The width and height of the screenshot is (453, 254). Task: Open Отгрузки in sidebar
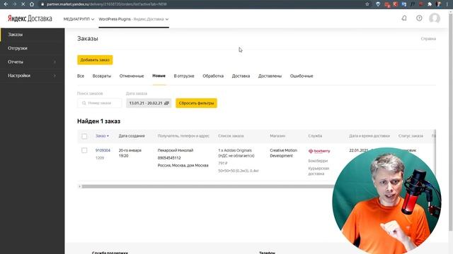pyautogui.click(x=32, y=48)
